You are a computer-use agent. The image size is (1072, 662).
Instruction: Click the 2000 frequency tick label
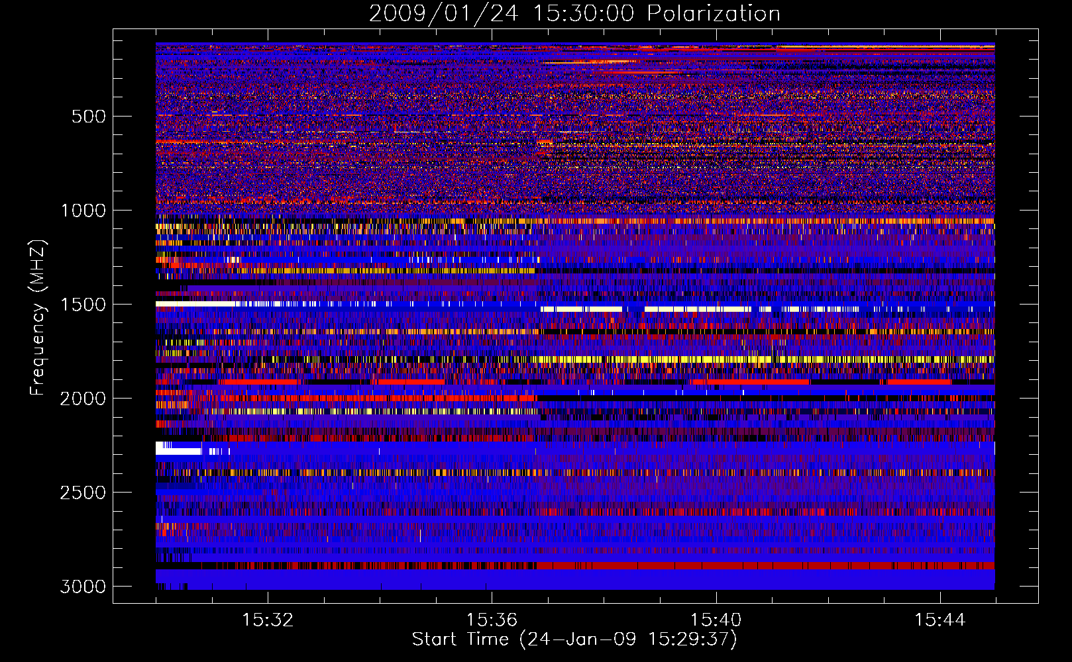point(83,399)
